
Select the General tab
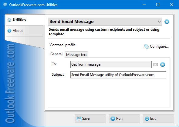(56, 54)
